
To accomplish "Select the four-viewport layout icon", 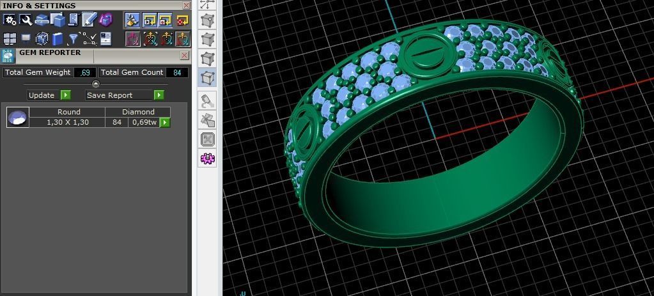I will pyautogui.click(x=10, y=39).
